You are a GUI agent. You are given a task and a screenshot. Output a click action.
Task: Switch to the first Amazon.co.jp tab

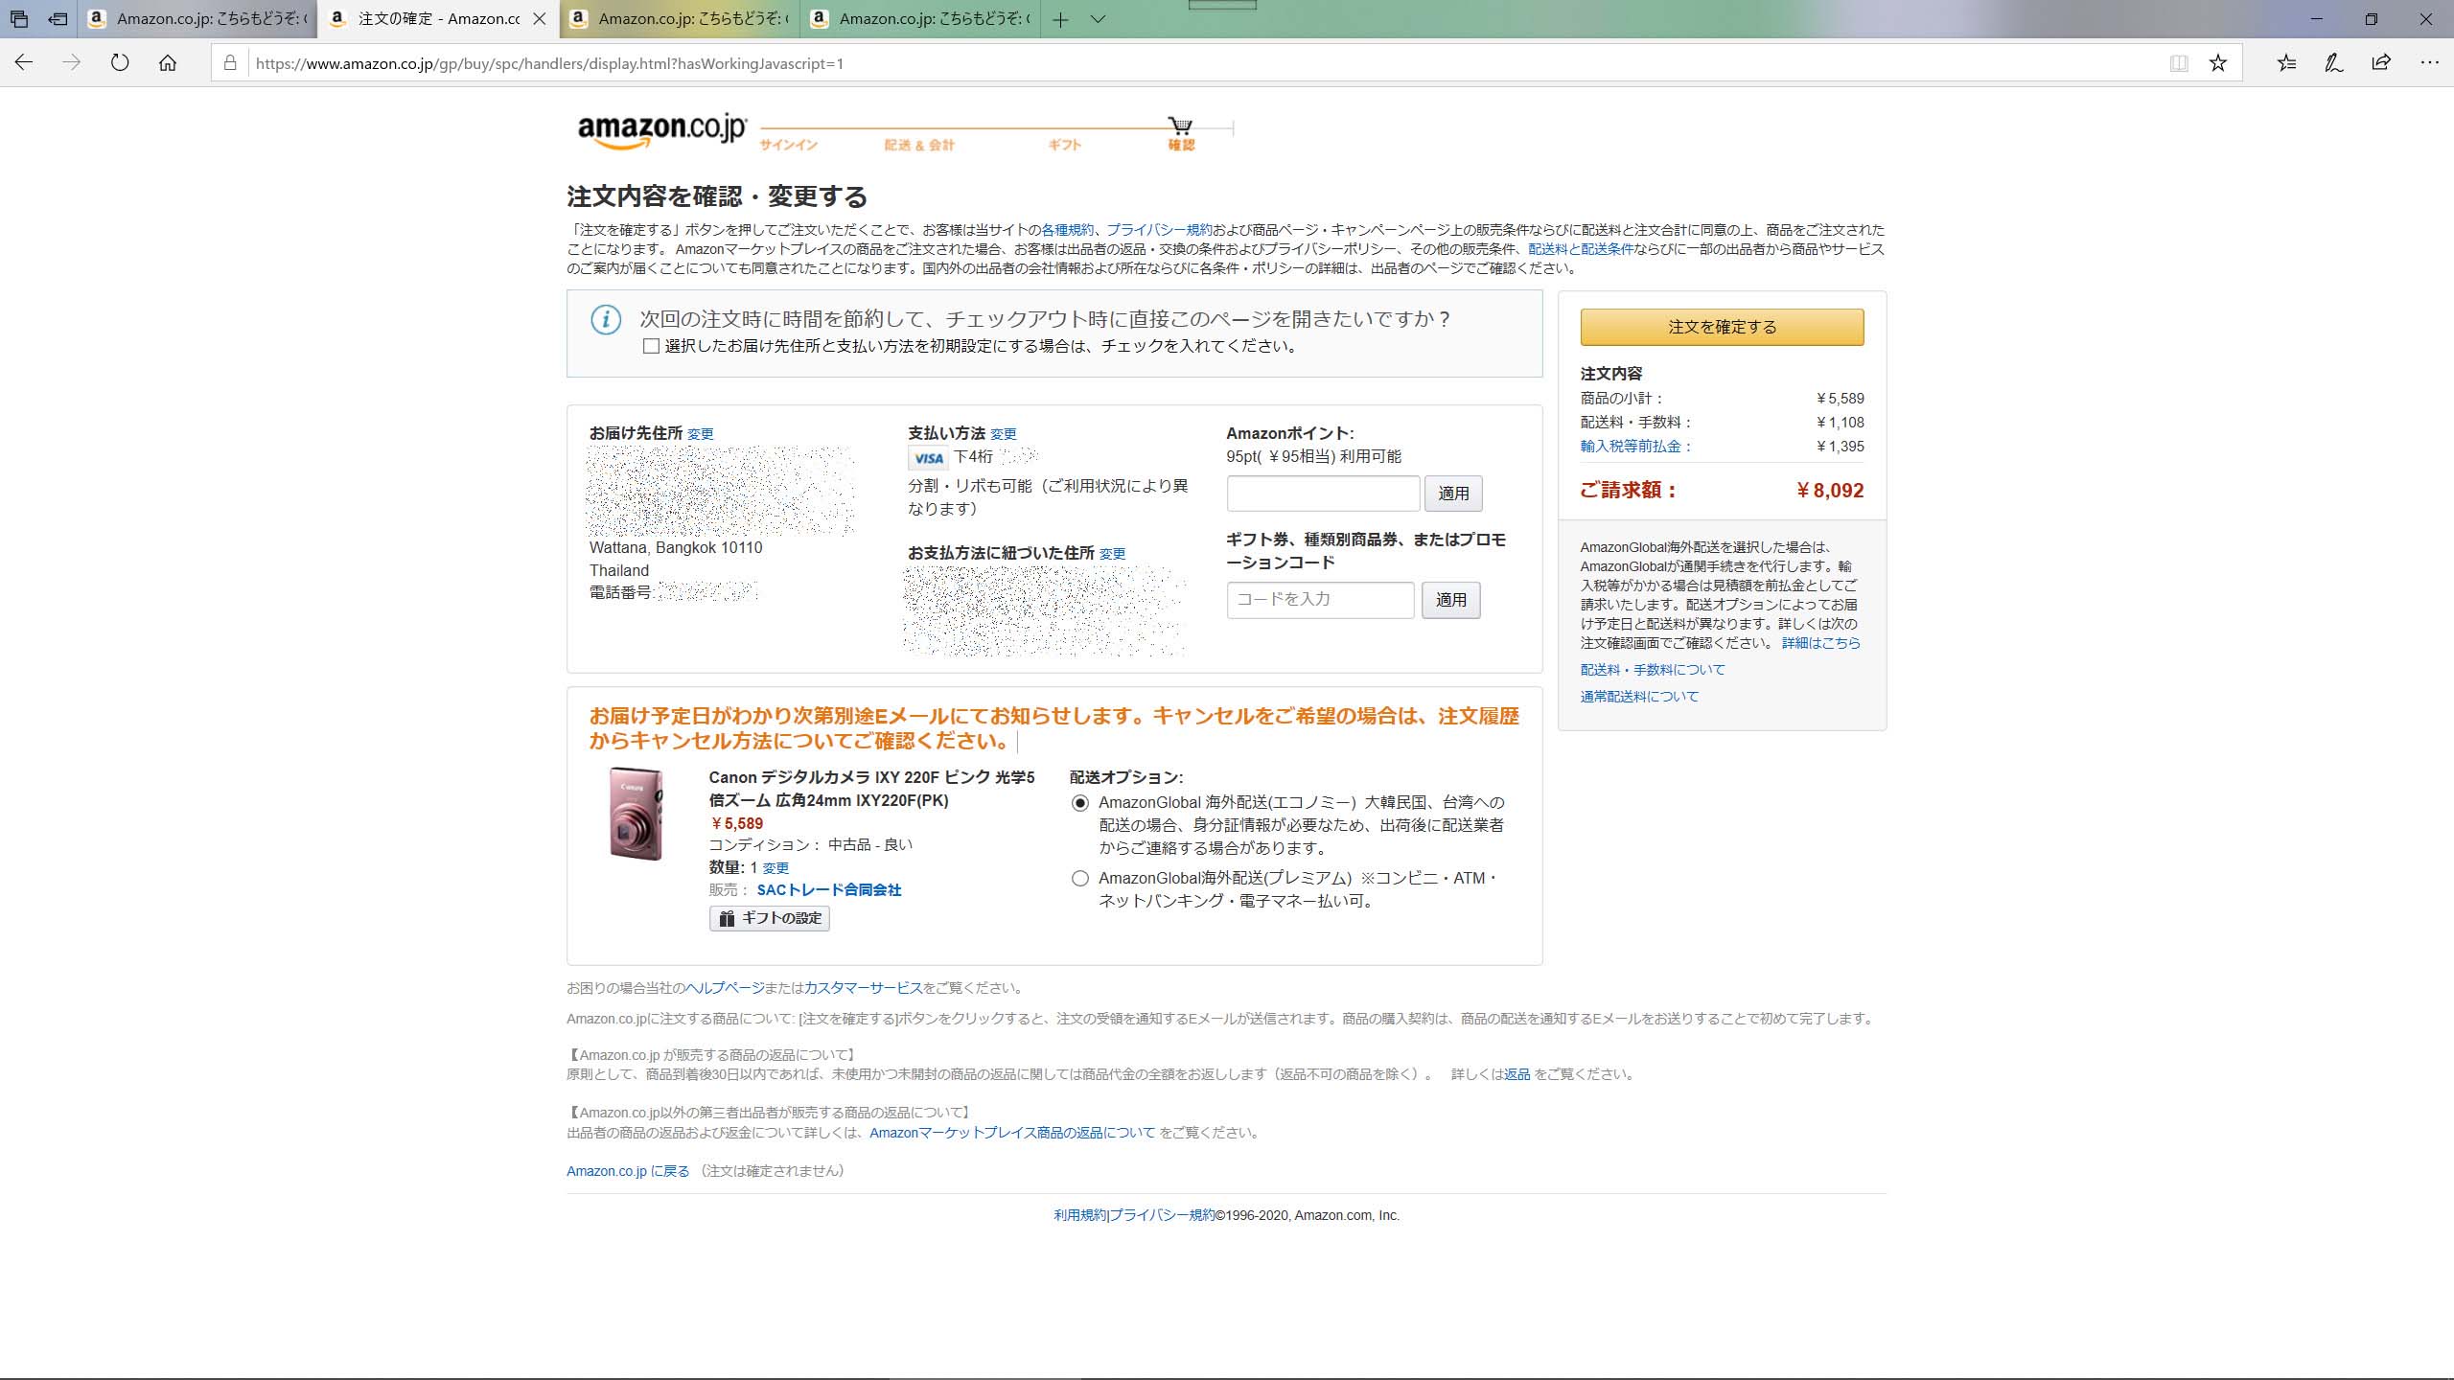[x=197, y=19]
